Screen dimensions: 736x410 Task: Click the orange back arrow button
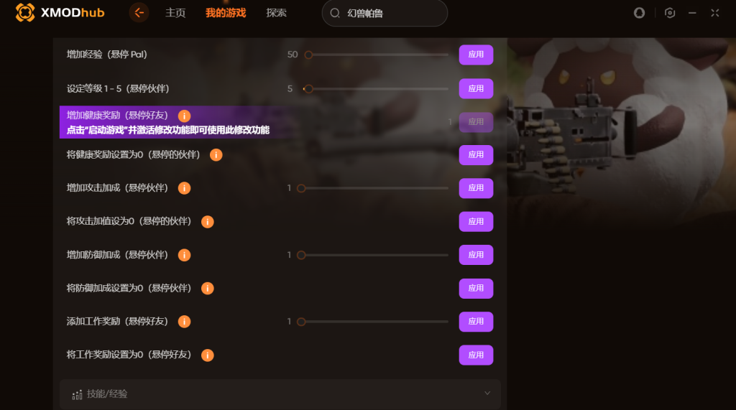(139, 13)
